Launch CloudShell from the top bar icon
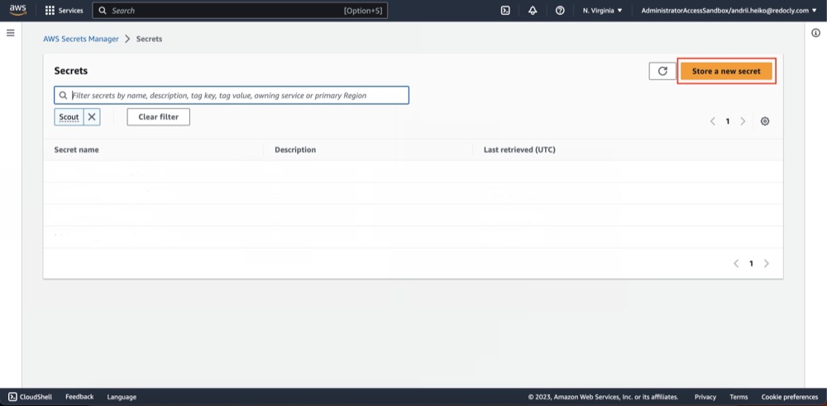 505,11
